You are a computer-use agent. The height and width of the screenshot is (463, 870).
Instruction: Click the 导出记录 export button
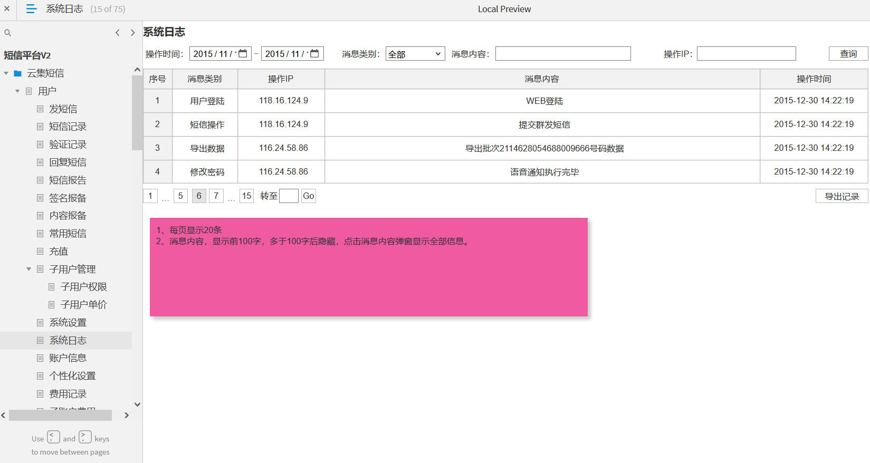tap(842, 196)
